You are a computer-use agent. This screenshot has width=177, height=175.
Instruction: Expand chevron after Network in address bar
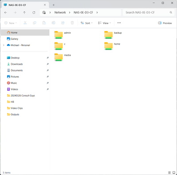pyautogui.click(x=69, y=12)
